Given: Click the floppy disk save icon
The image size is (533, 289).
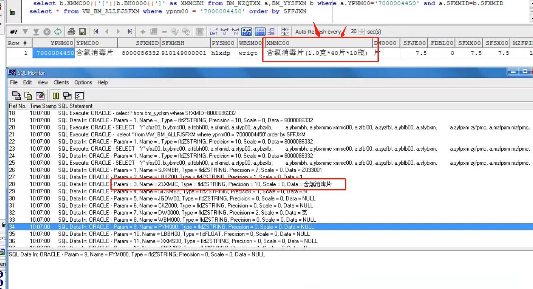Looking at the screenshot, I should pos(82,32).
